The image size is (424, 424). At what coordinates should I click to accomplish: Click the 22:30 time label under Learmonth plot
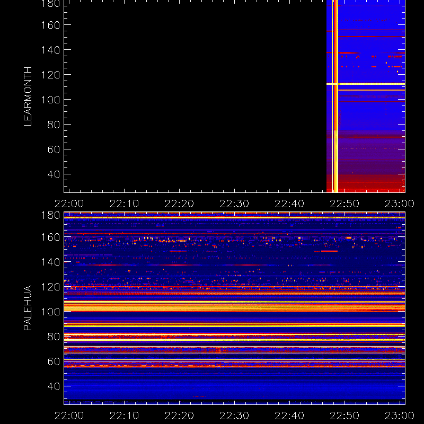coord(234,204)
